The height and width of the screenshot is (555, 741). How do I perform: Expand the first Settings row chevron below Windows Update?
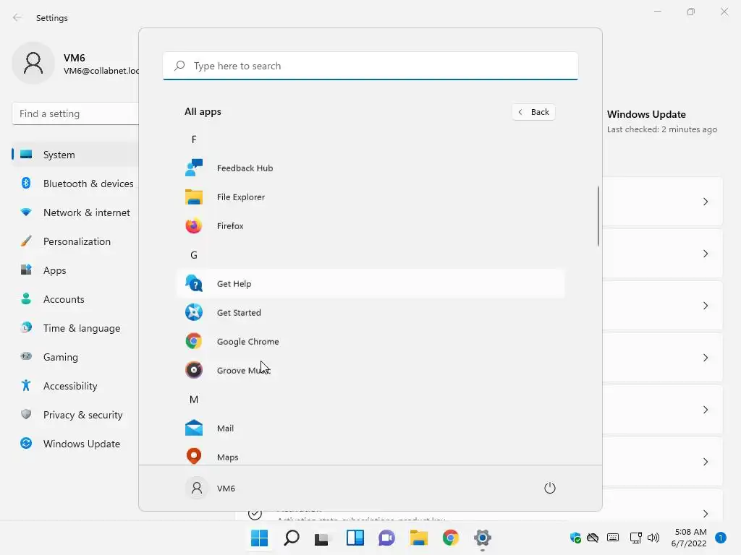[x=705, y=202]
